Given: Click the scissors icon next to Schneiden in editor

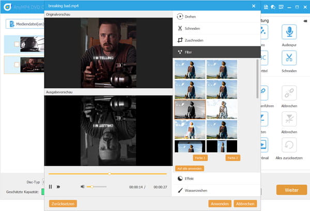Looking at the screenshot, I should click(x=180, y=28).
